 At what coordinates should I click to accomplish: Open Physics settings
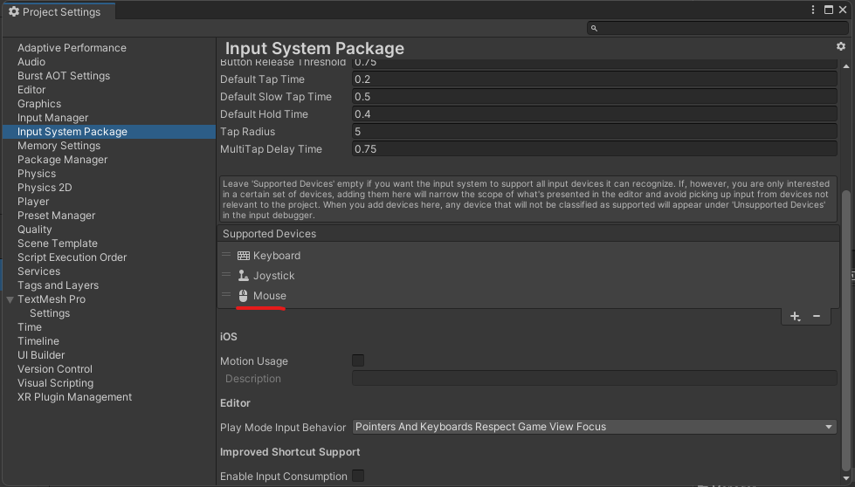point(37,174)
